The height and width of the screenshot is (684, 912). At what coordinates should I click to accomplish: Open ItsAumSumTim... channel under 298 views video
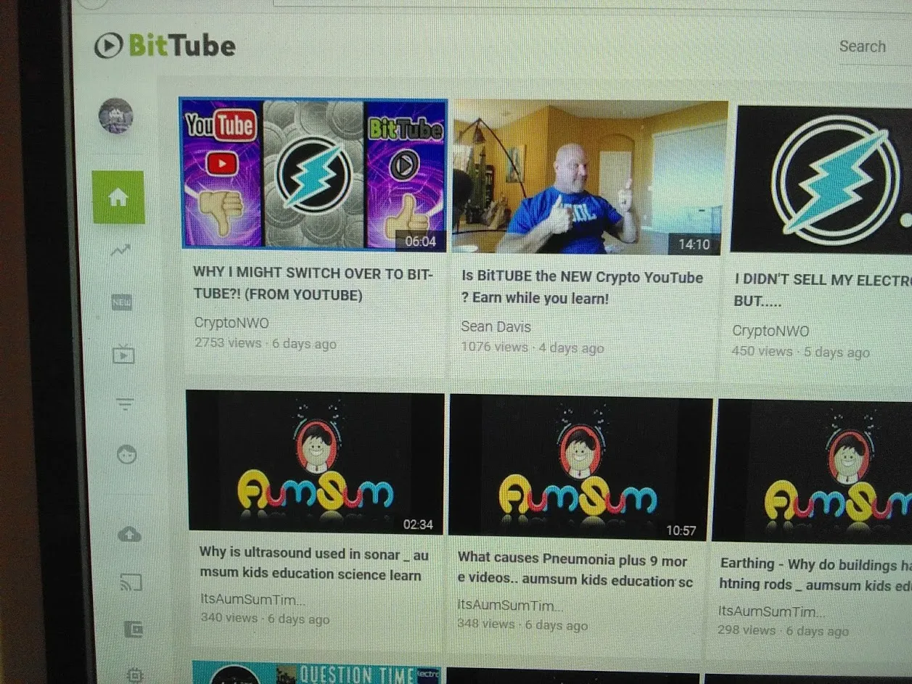772,611
